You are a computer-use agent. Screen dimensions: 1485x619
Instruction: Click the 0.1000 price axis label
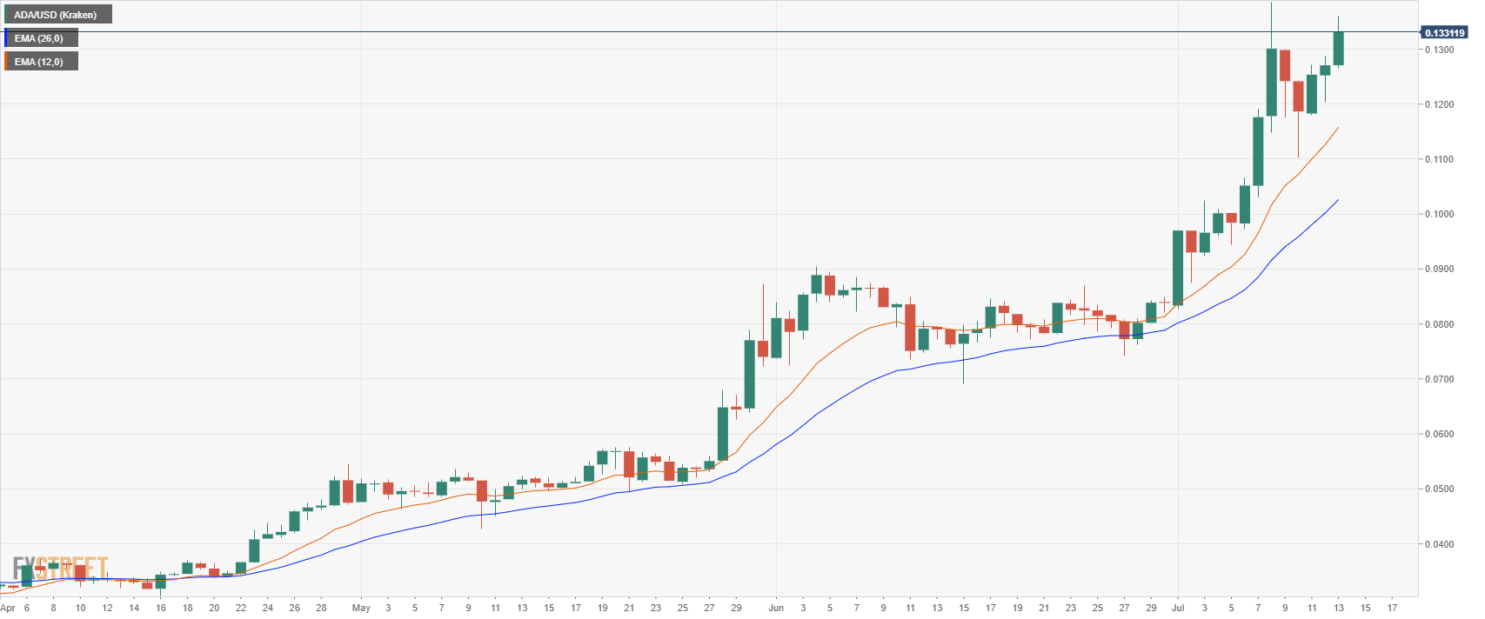(1439, 215)
